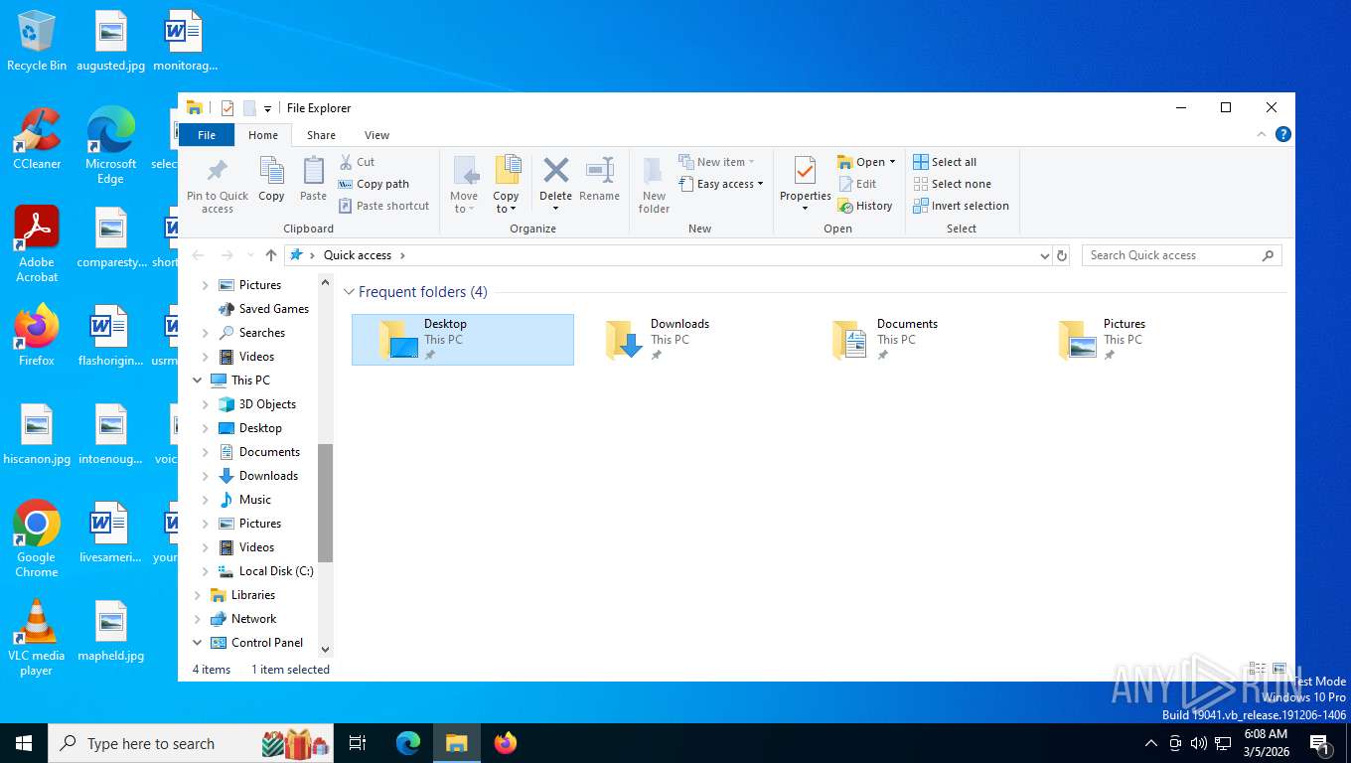Switch to the View ribbon tab
Image resolution: width=1351 pixels, height=763 pixels.
(376, 135)
